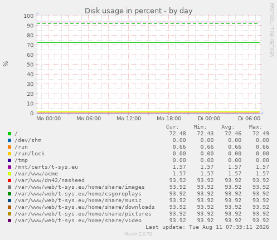Select the '/mnt/certs/t-sys.eu' legend entry

[x=46, y=167]
